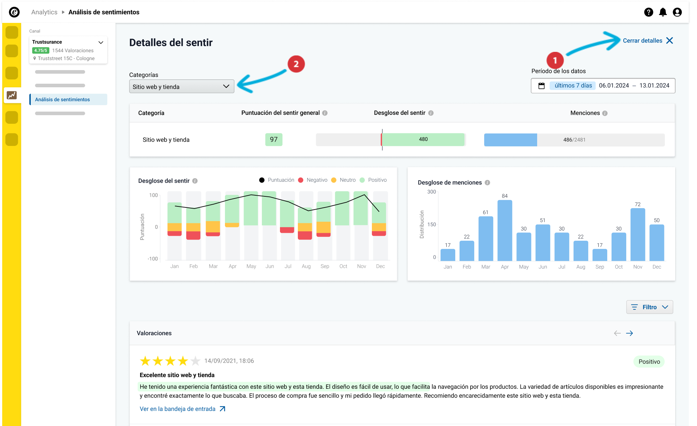
Task: Click the five-star rating of the review
Action: coord(170,361)
